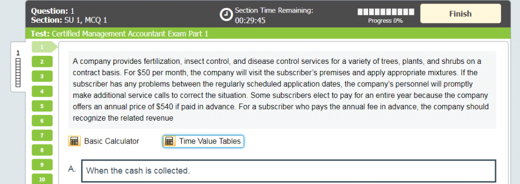Go to question 2
Viewport: 520px width, 184px height.
pyautogui.click(x=42, y=62)
